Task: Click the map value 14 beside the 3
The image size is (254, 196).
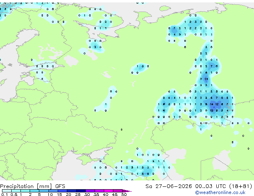Action: click(206, 79)
